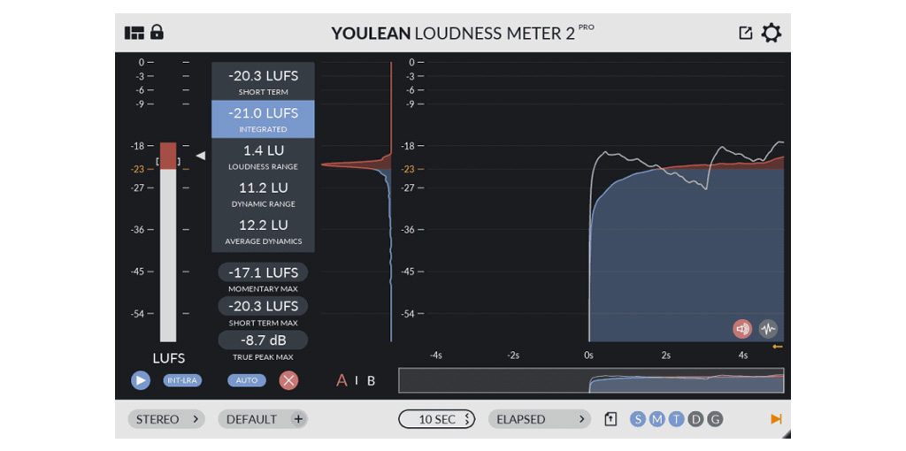Select A comparison state
This screenshot has width=906, height=451.
(x=342, y=380)
